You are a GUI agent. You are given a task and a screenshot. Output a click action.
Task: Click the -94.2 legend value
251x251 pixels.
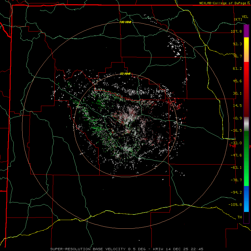click(236, 192)
